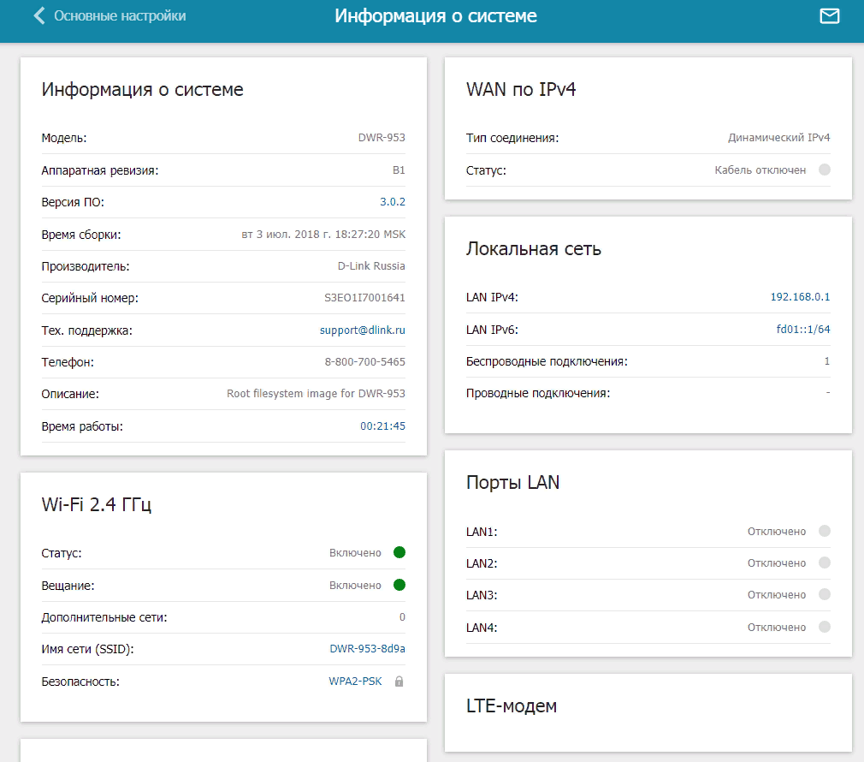Click the LTE-модем card heading

point(512,706)
